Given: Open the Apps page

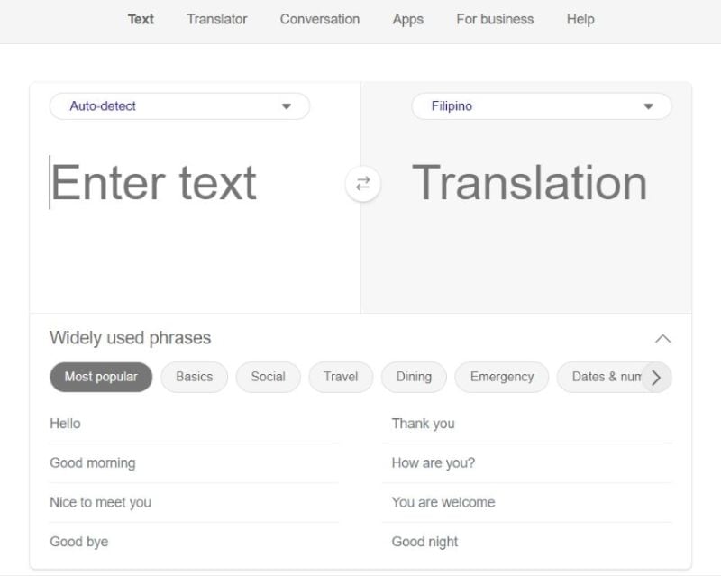Looking at the screenshot, I should 407,19.
